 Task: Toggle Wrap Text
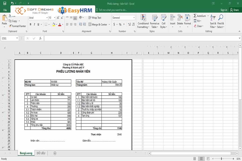pos(95,18)
